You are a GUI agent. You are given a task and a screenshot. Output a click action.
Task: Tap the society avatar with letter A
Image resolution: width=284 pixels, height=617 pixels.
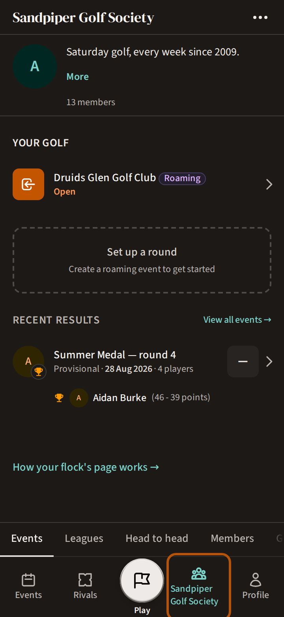35,66
